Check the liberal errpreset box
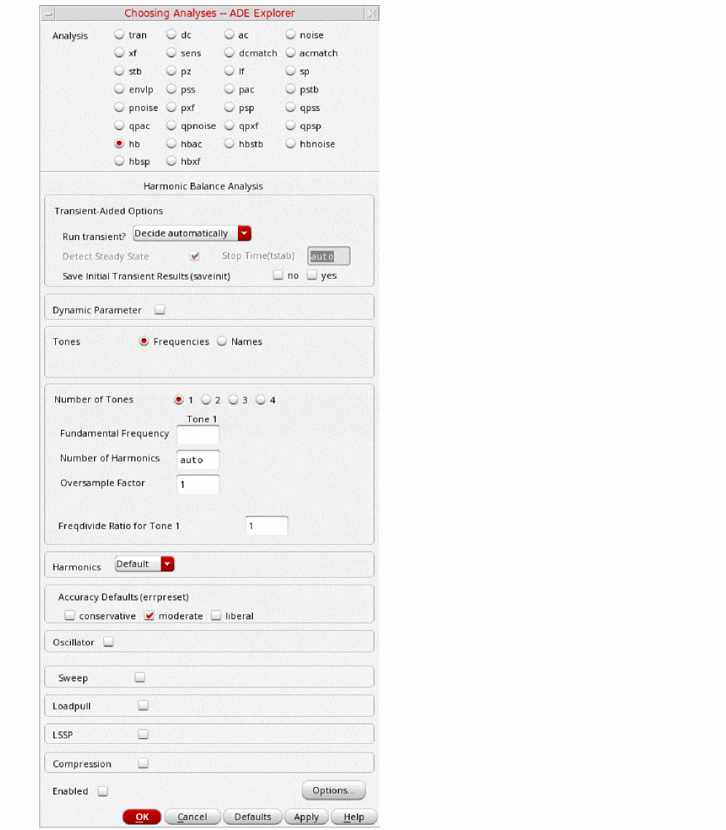 pos(216,616)
